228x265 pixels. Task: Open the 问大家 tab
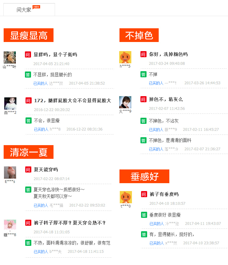[24, 10]
